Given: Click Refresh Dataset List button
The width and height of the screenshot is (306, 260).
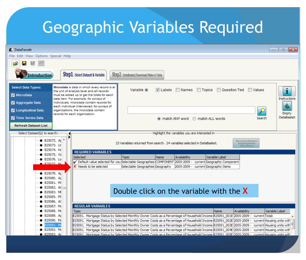Looking at the screenshot, I should click(x=31, y=126).
